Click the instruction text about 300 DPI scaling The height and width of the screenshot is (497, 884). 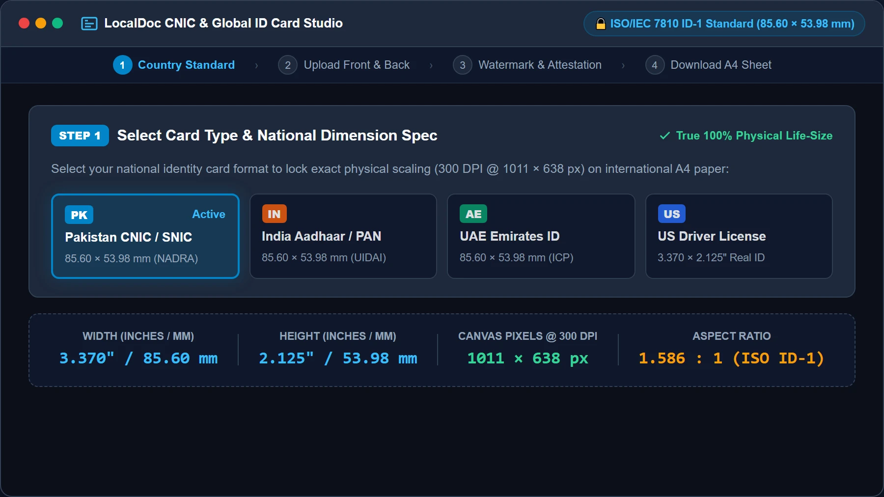[x=390, y=169]
